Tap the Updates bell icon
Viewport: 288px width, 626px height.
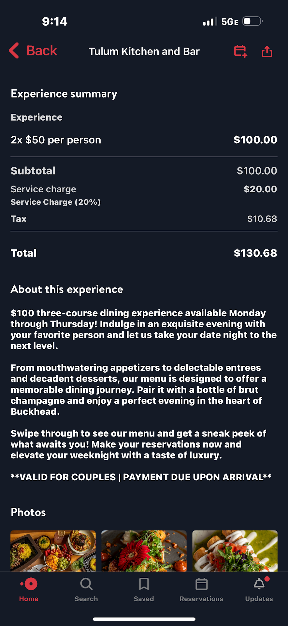click(x=259, y=584)
